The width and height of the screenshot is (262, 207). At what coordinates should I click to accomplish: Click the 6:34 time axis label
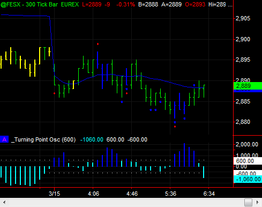(209, 194)
